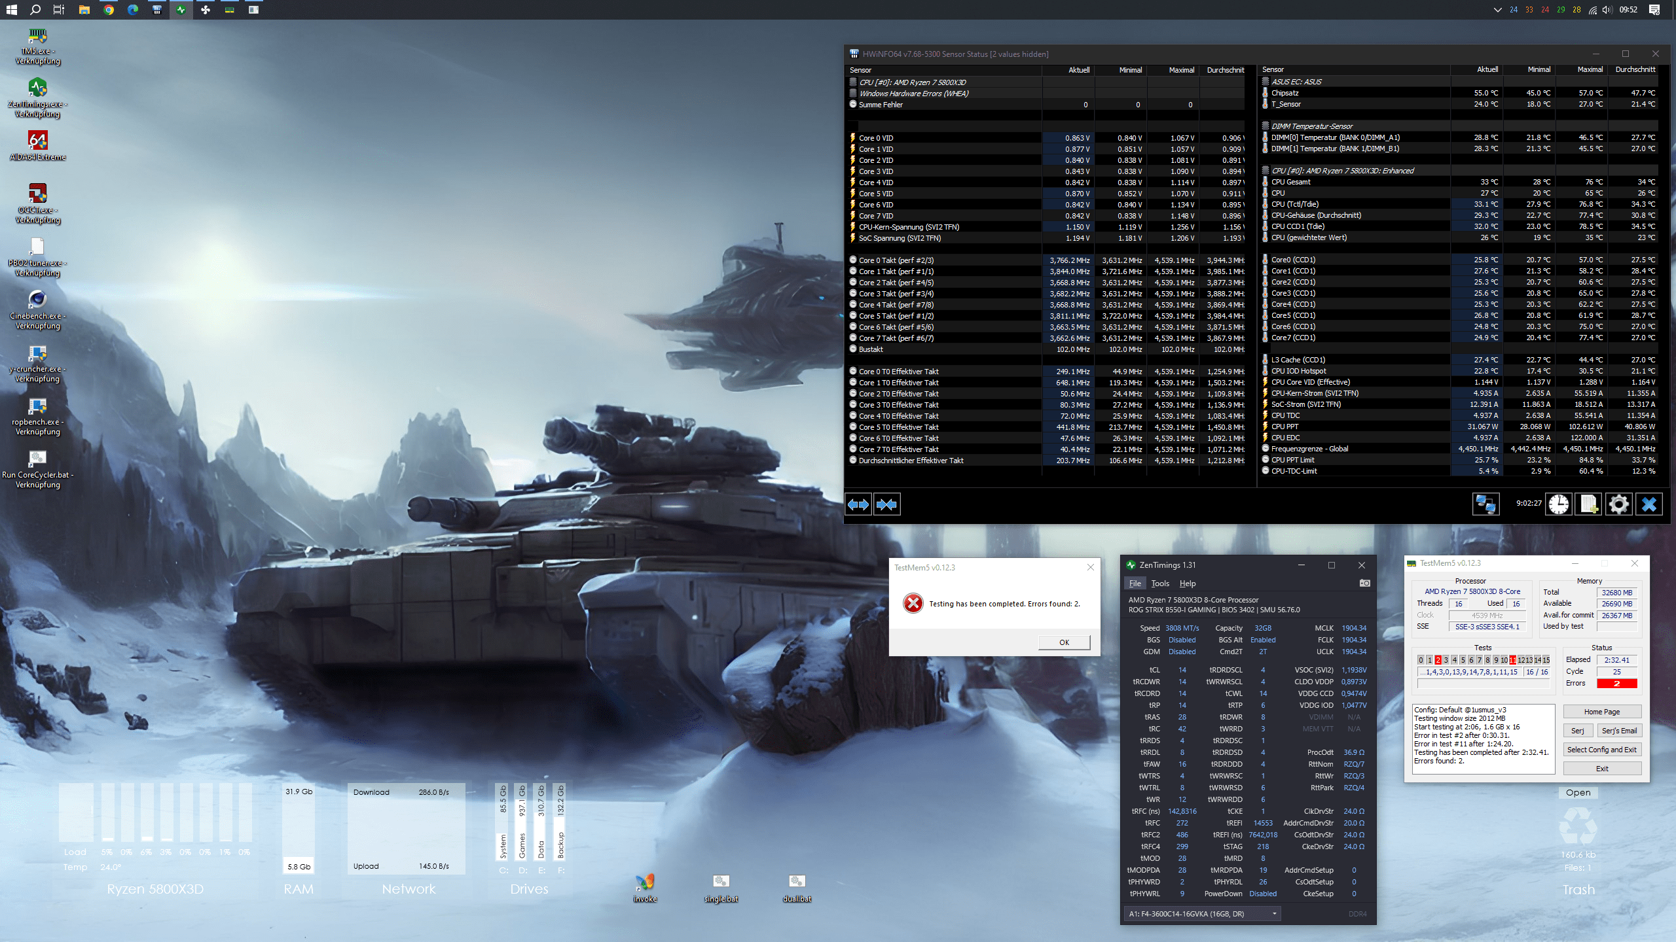Take ZenTimings screenshot with camera icon
Screen dimensions: 1676x942
coord(1364,583)
